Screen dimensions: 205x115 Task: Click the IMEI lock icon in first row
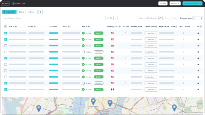[183, 33]
